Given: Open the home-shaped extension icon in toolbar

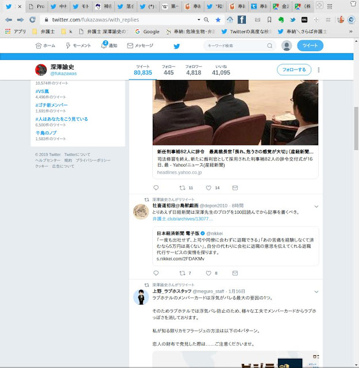Looking at the screenshot, I should coord(230,20).
